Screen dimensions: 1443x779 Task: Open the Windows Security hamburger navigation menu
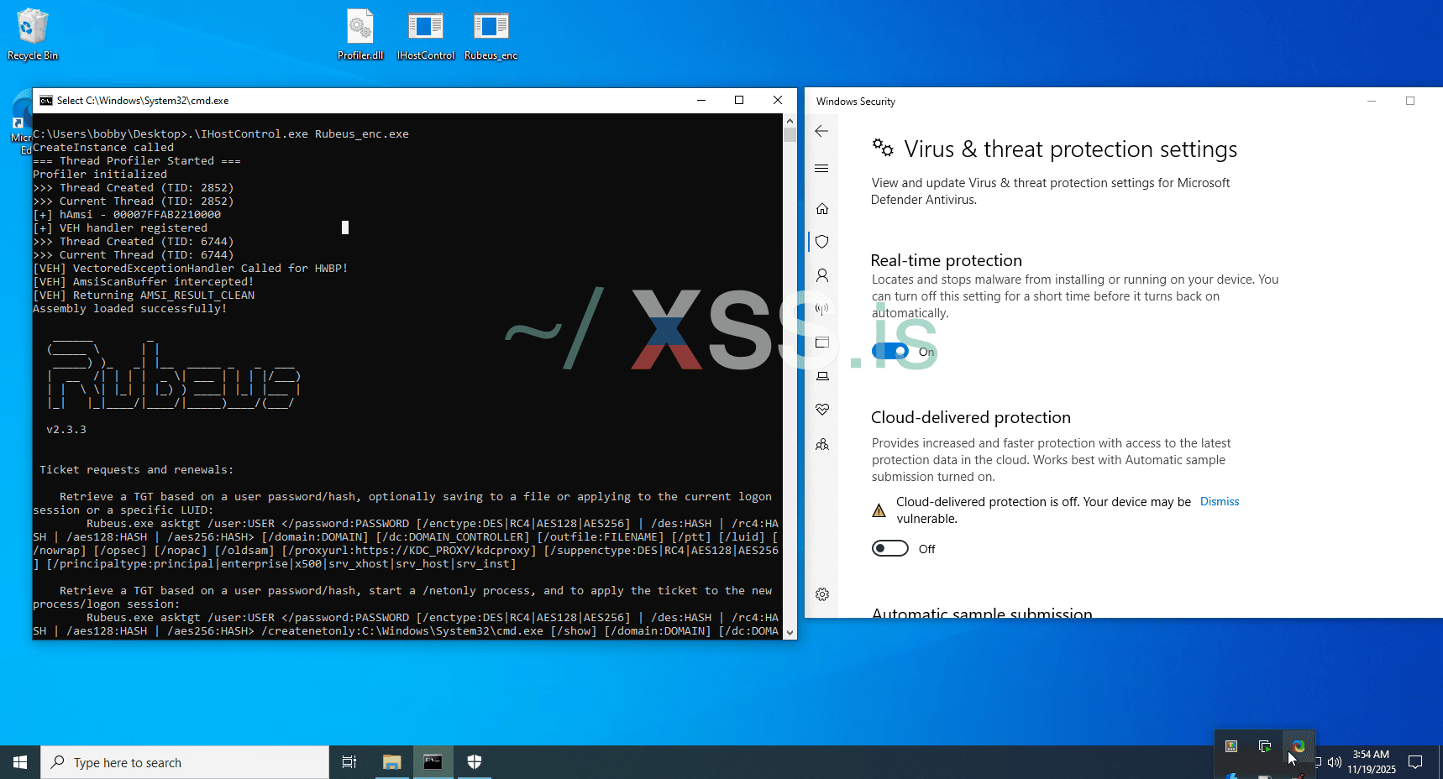pos(821,169)
